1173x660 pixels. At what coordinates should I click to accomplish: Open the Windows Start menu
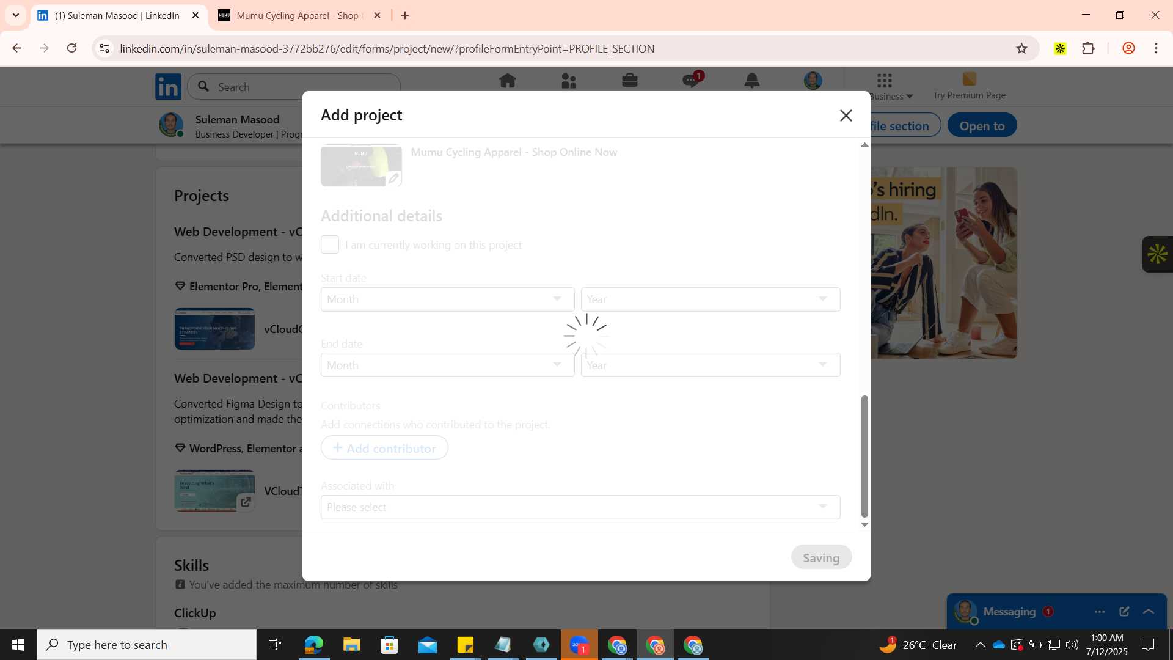coord(18,645)
